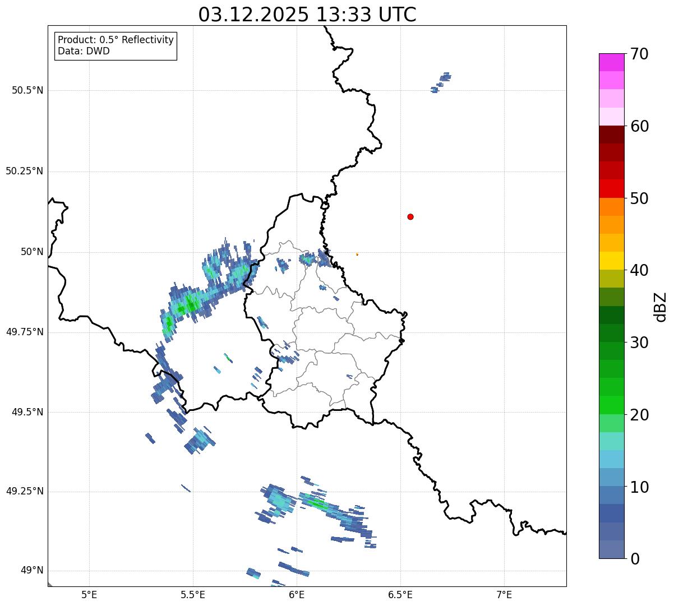Click the 30 tick label on colorbar
This screenshot has width=674, height=606.
639,343
